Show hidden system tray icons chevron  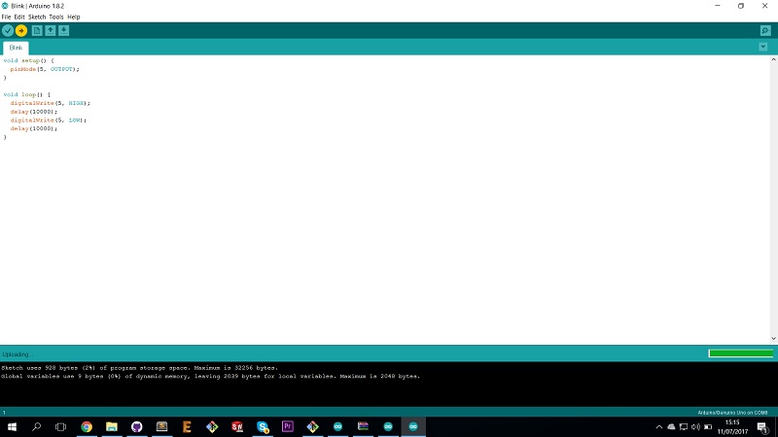[x=659, y=426]
